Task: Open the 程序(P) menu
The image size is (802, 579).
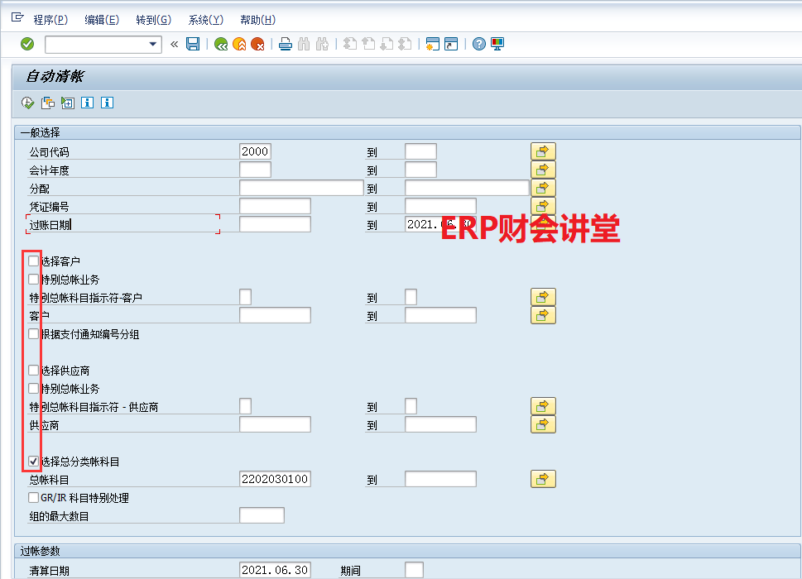Action: [50, 20]
